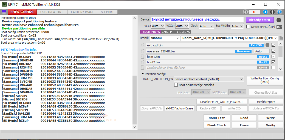Click the ISP pinout icon
Screen dimensions: 285x140
[279, 27]
